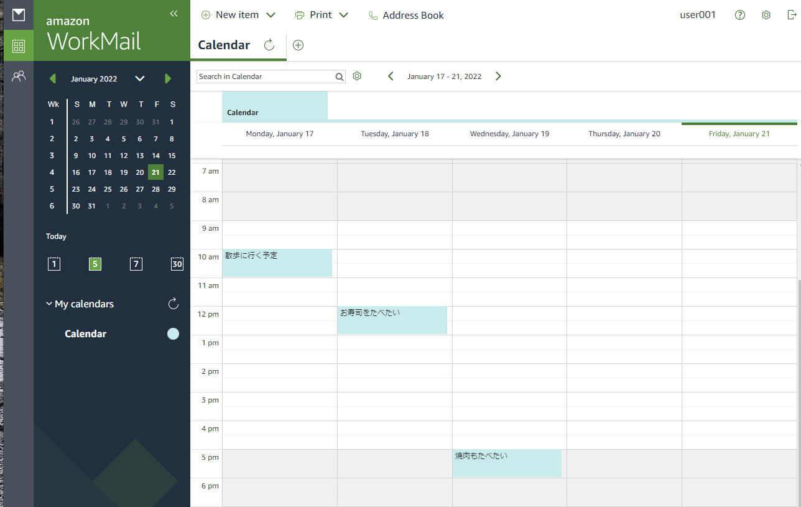Screen dimensions: 801x507
Task: Refresh the Calendar tab
Action: 269,45
